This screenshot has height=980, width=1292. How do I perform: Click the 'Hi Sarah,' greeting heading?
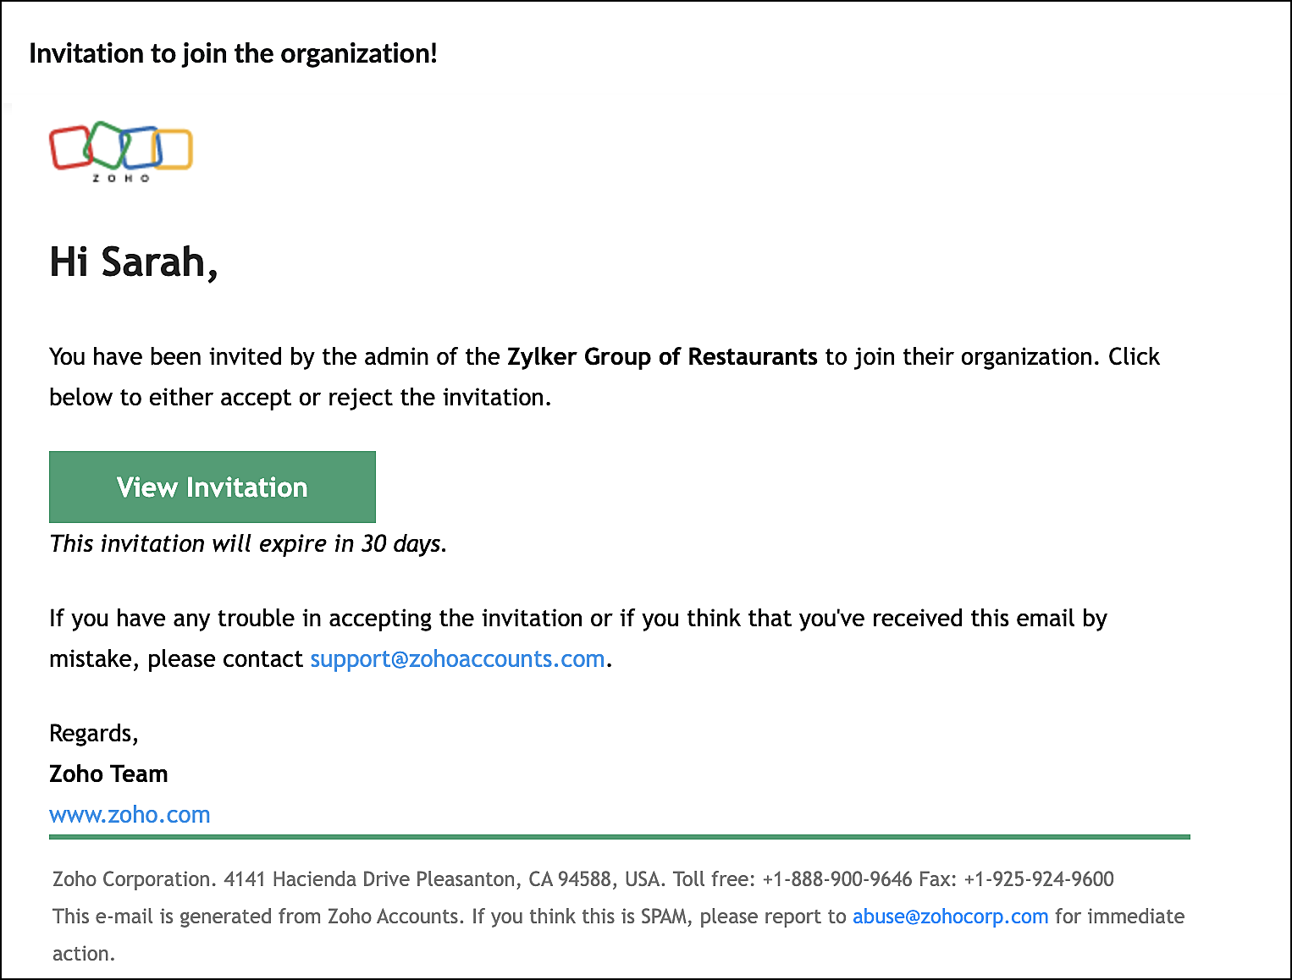134,262
